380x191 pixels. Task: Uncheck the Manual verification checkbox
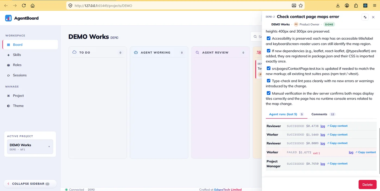(268, 93)
